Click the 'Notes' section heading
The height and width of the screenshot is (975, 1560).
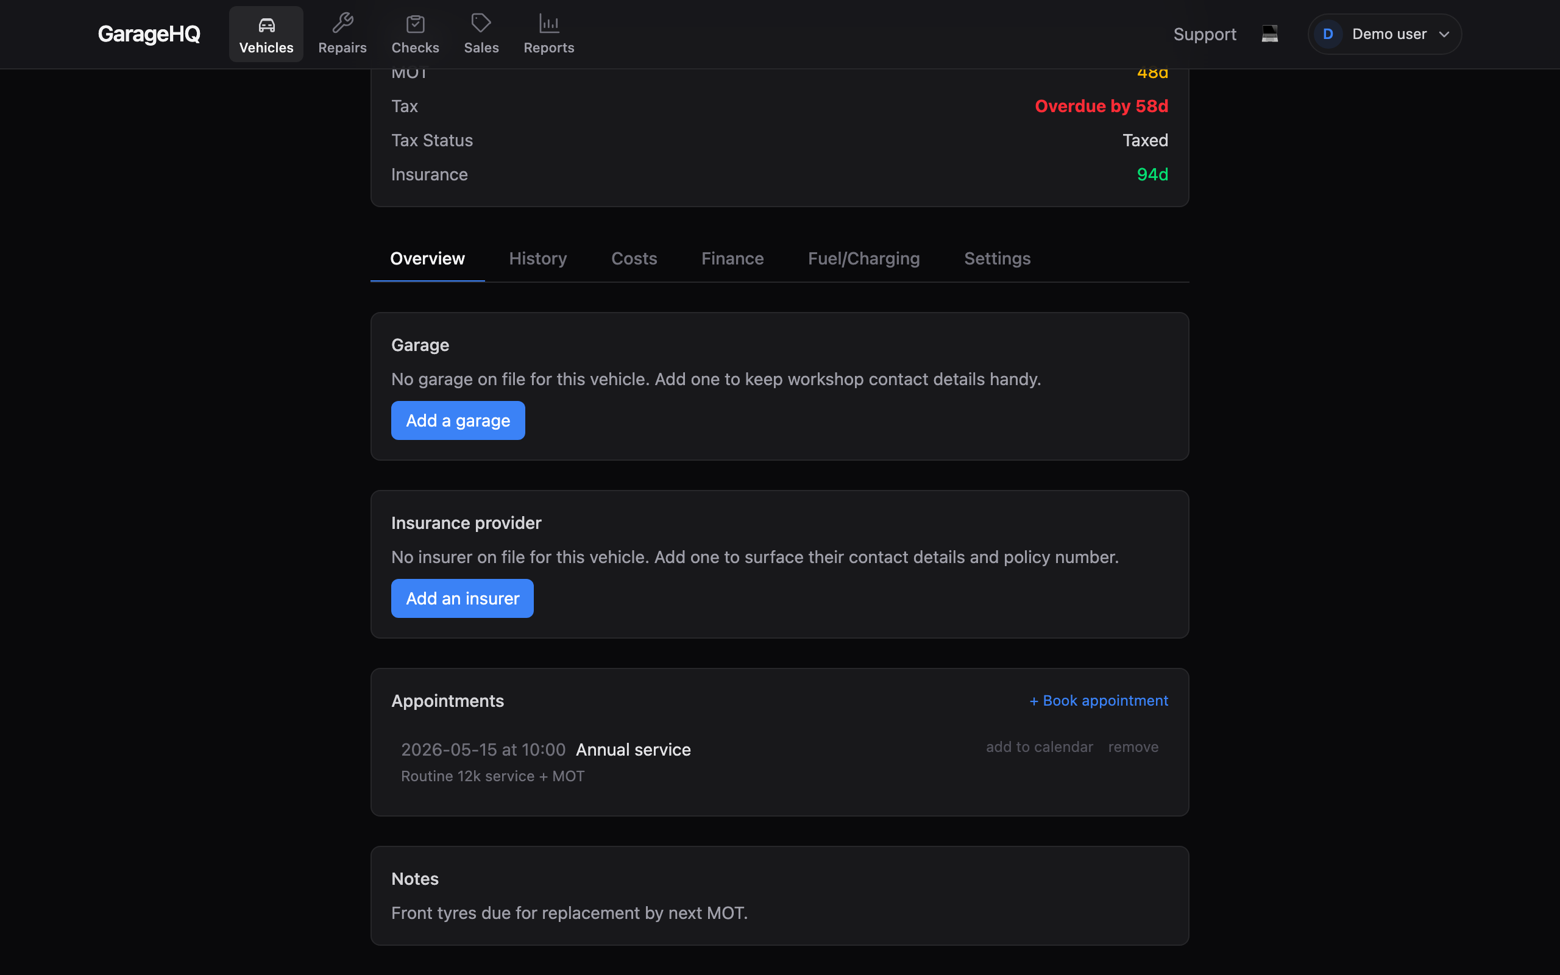[414, 879]
